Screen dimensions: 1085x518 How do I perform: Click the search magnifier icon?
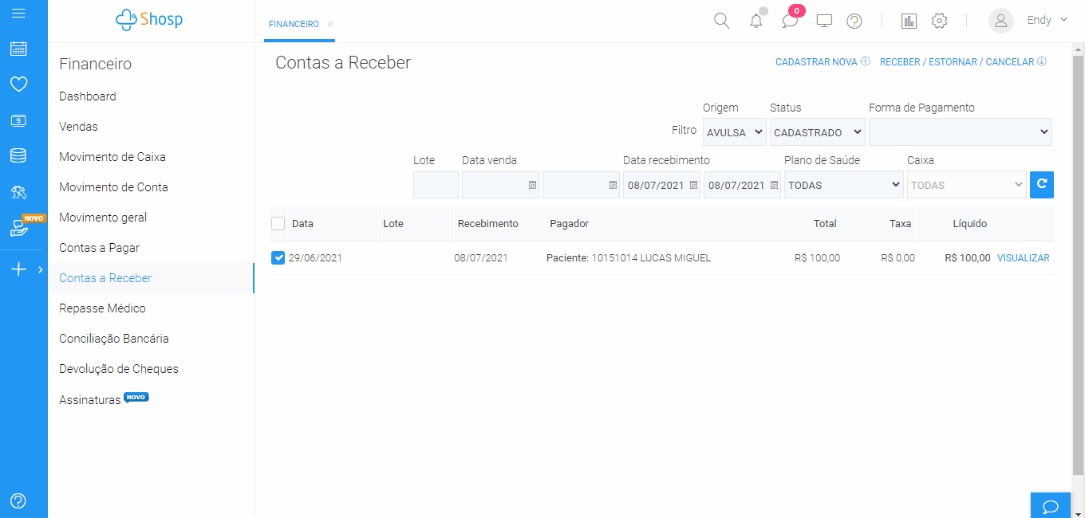pyautogui.click(x=721, y=21)
